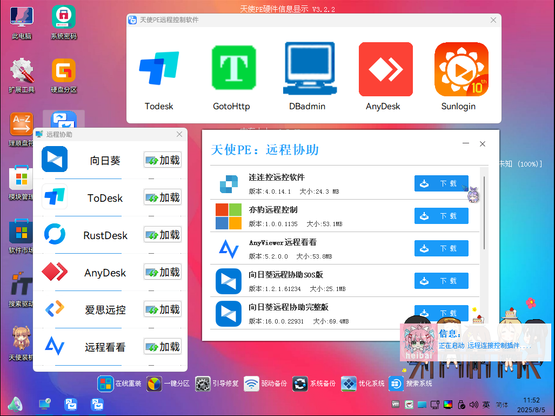Launch DBadmin from the remote control window
555x416 pixels.
point(310,69)
